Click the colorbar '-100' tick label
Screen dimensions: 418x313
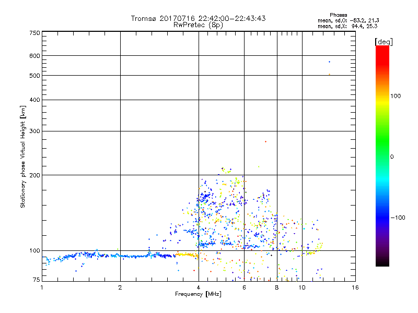tap(398, 218)
